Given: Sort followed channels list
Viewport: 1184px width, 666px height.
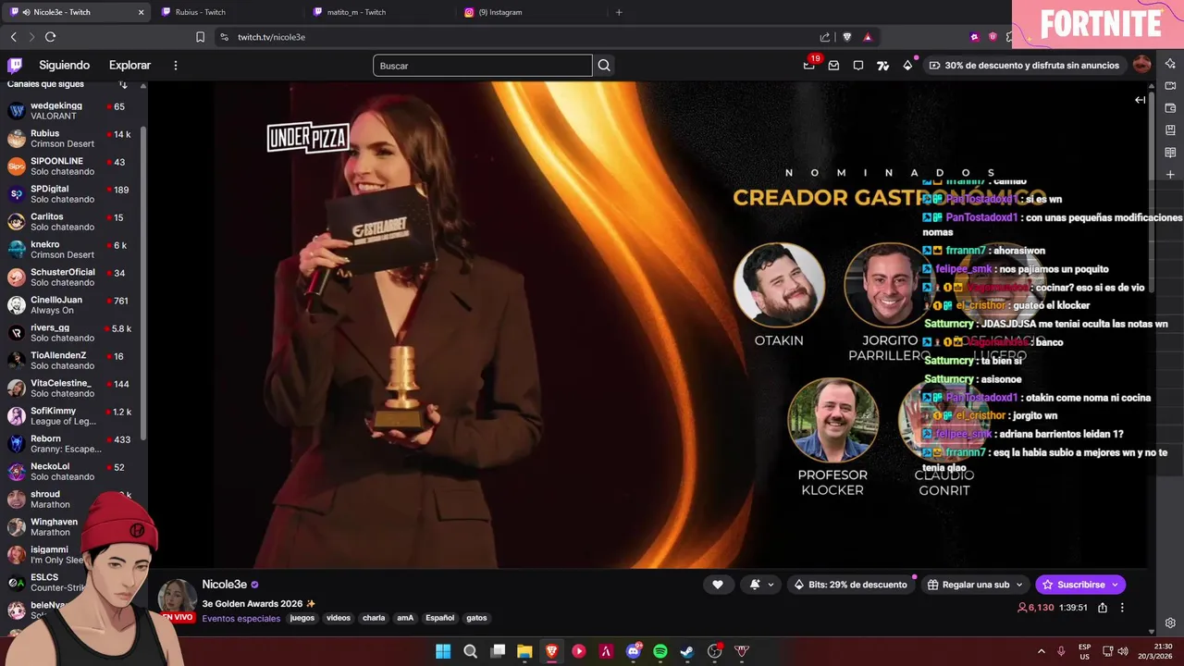Looking at the screenshot, I should 123,84.
